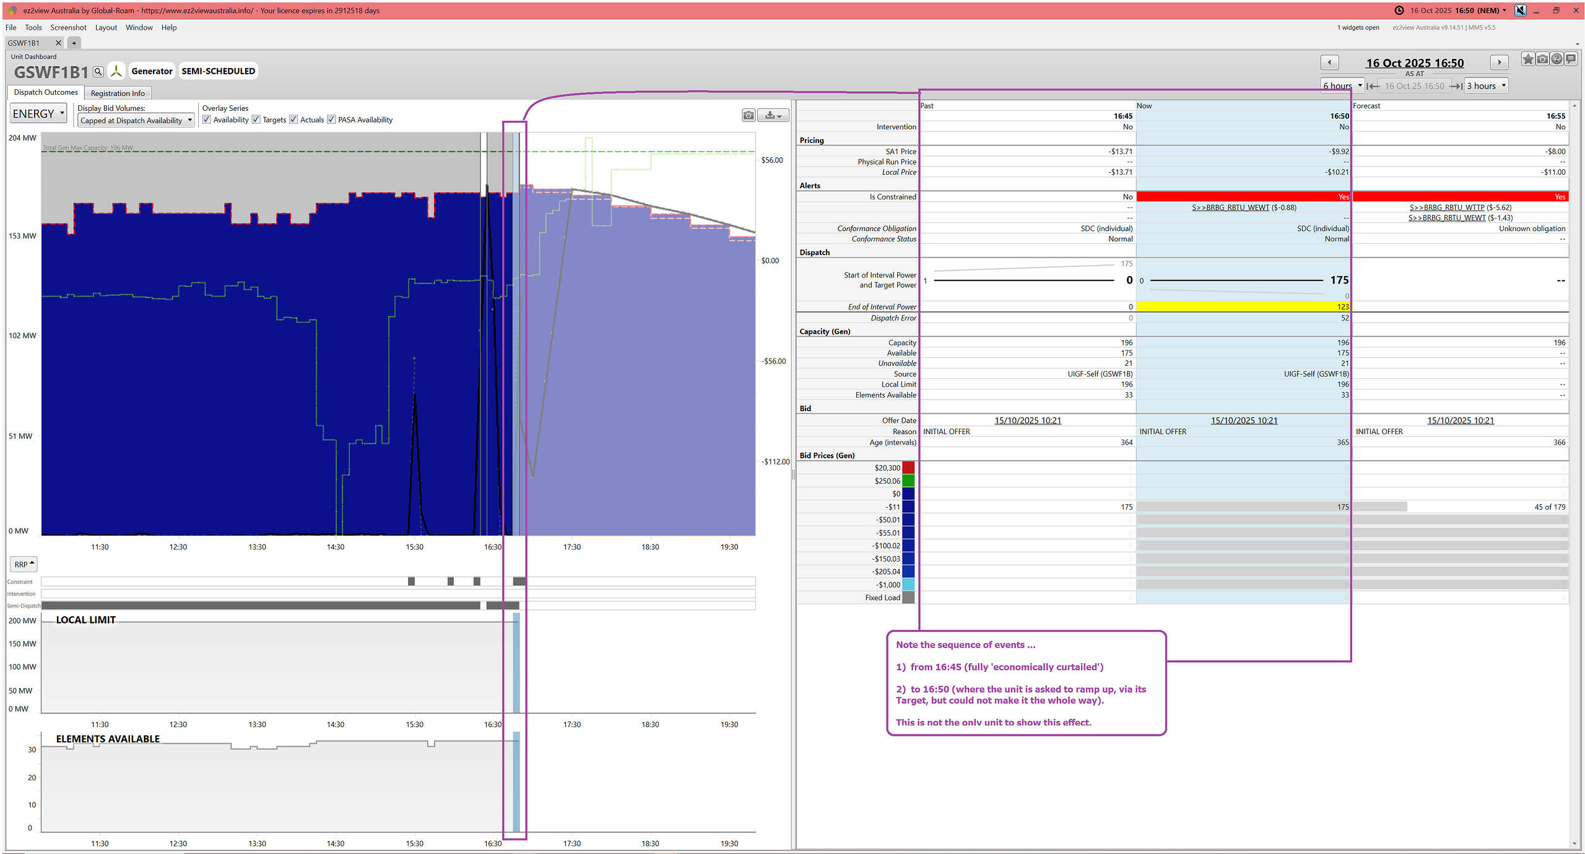
Task: Toggle the Targets overlay checkbox
Action: click(256, 120)
